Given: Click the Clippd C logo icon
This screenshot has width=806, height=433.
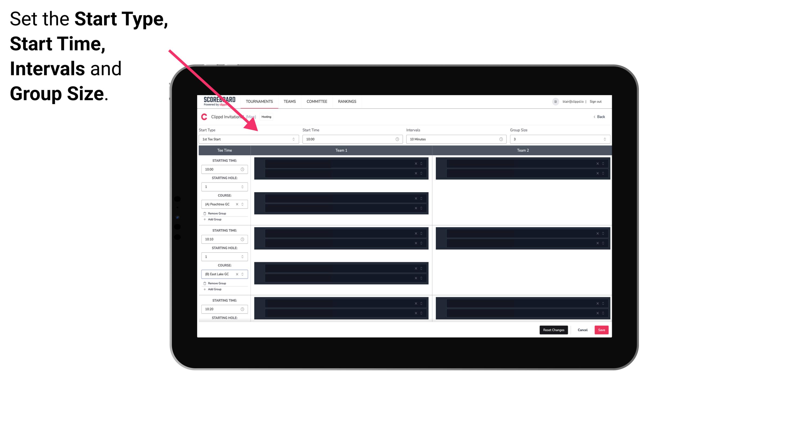Looking at the screenshot, I should (203, 116).
